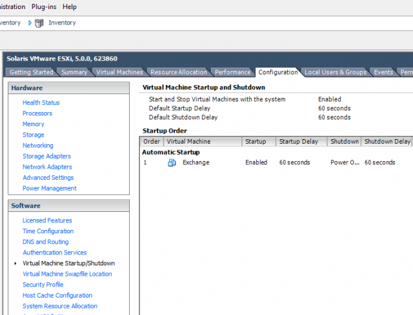Click the Power O... shutdown cell
This screenshot has height=315, width=413.
coord(345,162)
